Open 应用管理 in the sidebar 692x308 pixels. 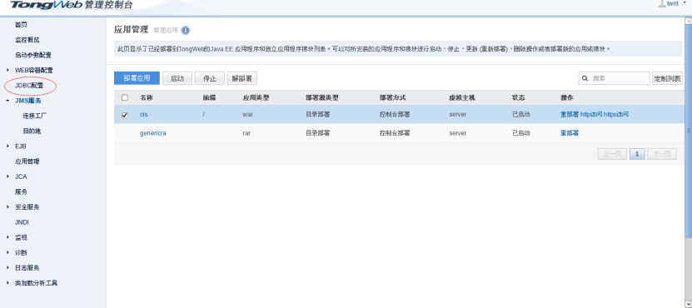point(27,161)
